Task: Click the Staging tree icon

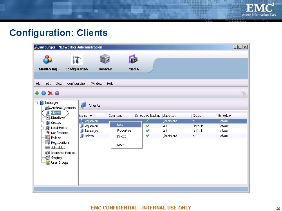Action: (48, 157)
